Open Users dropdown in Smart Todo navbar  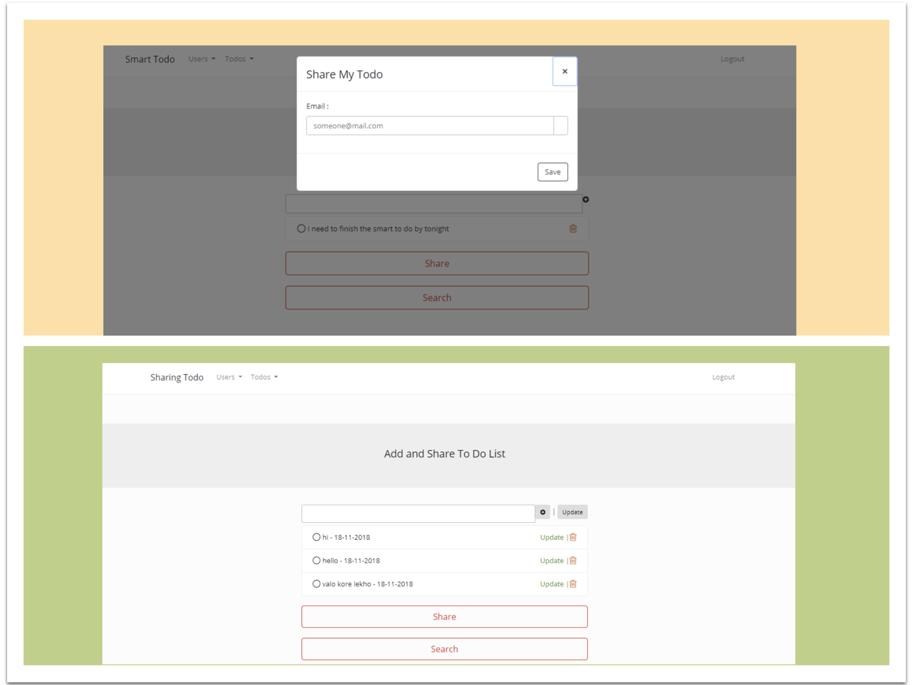pyautogui.click(x=202, y=59)
